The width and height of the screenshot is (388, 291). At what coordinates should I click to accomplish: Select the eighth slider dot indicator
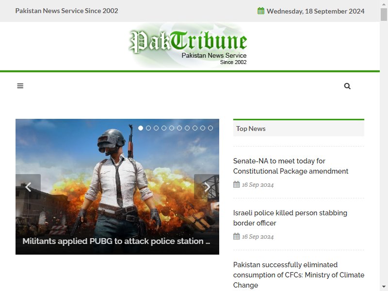tap(195, 128)
